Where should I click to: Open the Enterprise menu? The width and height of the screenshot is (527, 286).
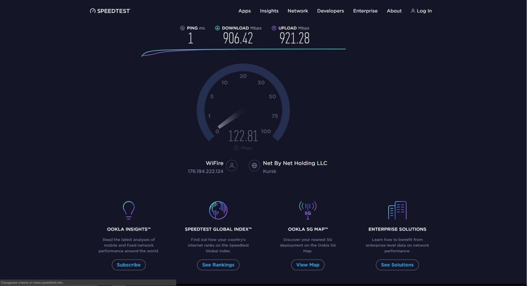click(x=365, y=11)
